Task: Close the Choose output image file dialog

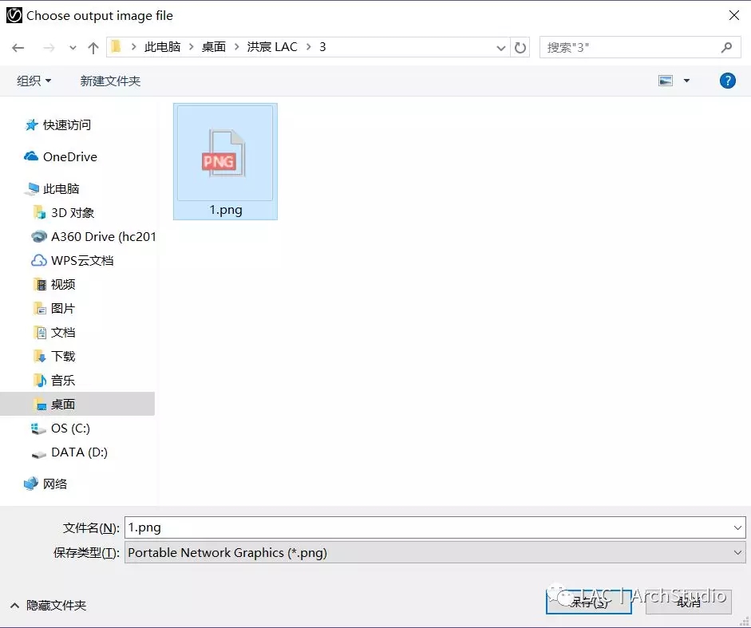Action: coord(733,15)
